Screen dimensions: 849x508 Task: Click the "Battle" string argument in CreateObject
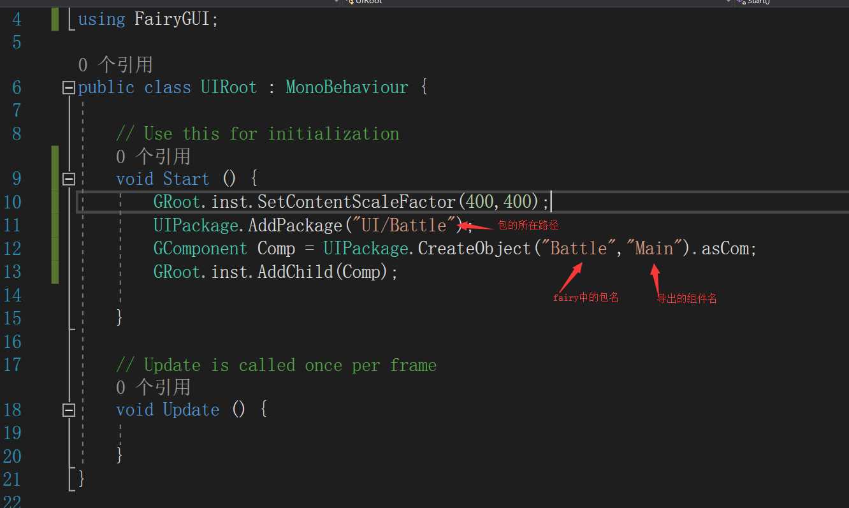[x=578, y=248]
